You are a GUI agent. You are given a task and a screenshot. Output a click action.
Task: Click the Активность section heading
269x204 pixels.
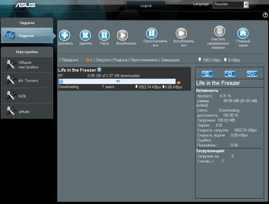pos(207,90)
